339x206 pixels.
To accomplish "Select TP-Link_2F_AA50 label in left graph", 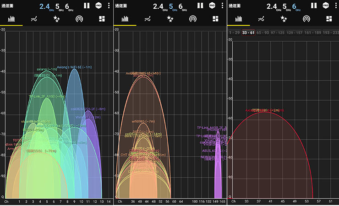I will tap(47, 96).
